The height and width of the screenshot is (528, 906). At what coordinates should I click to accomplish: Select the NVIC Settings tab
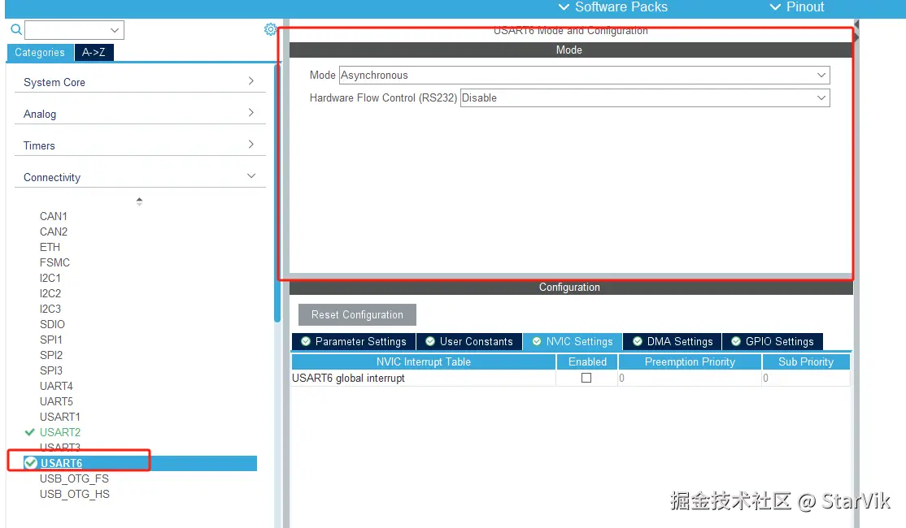(572, 342)
